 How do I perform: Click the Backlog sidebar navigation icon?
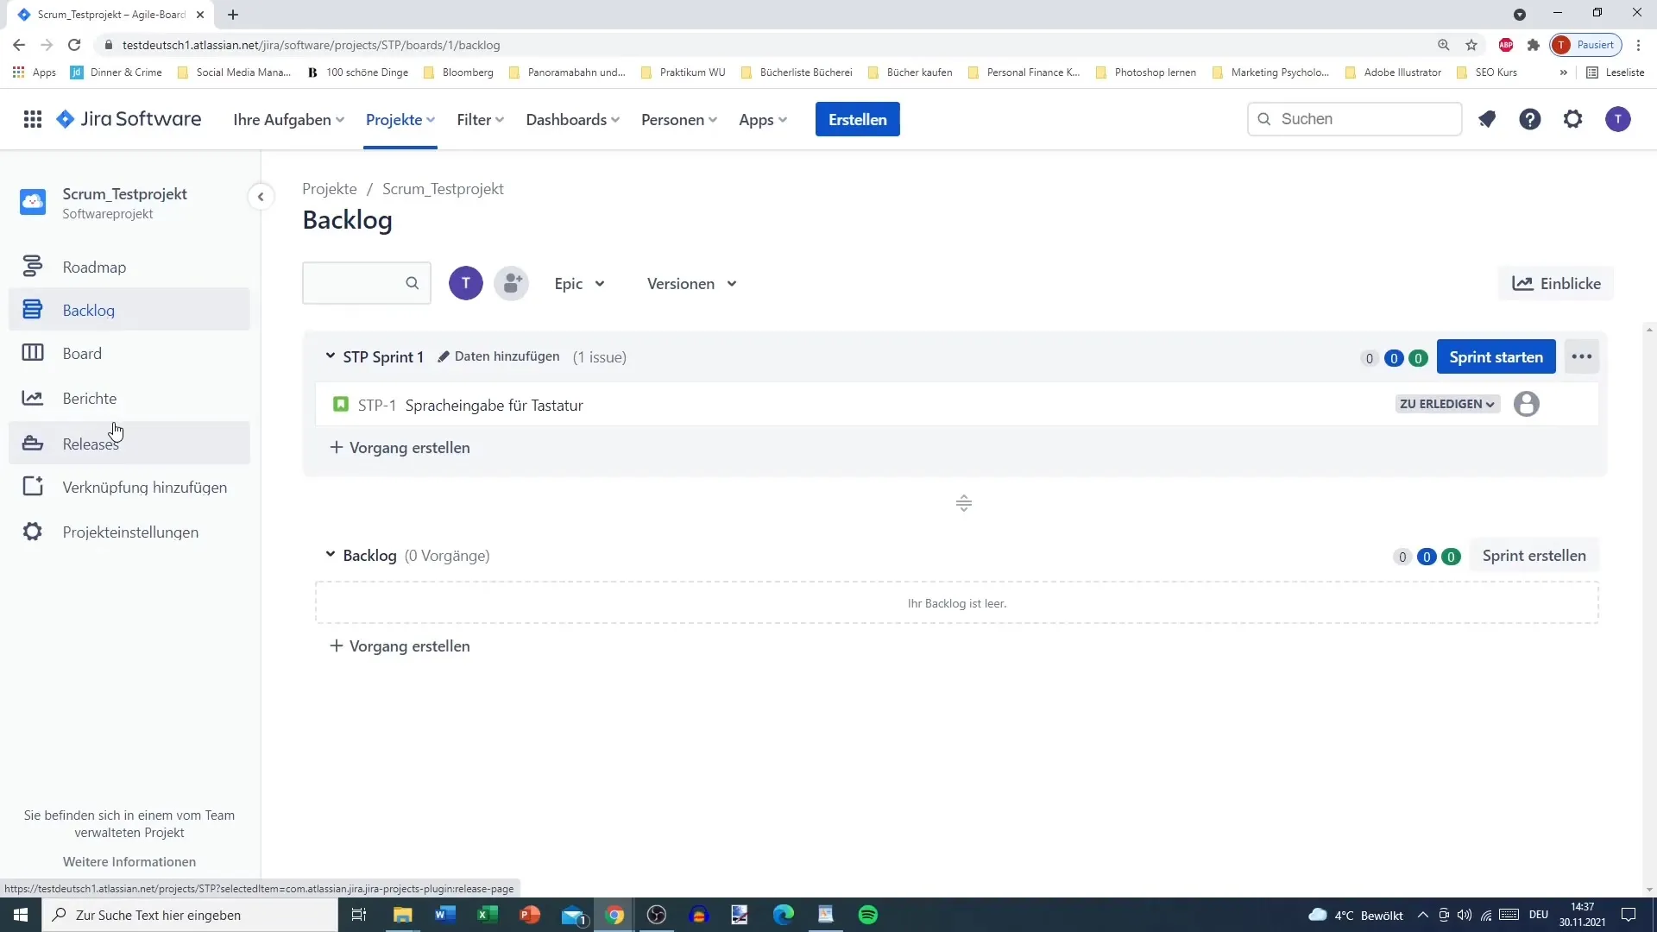(x=32, y=311)
